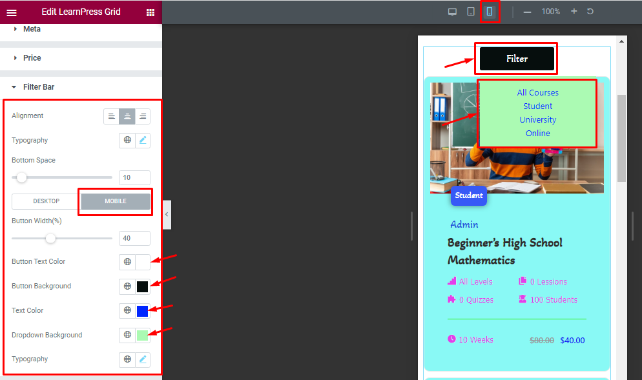Align filter bar to the left
The width and height of the screenshot is (642, 380).
[x=111, y=116]
